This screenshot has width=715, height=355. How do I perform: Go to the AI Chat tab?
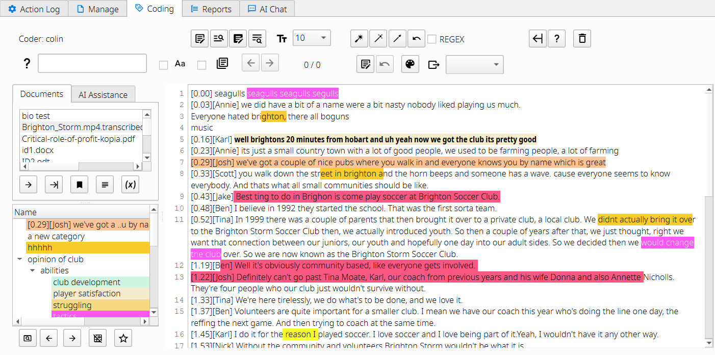tap(267, 9)
